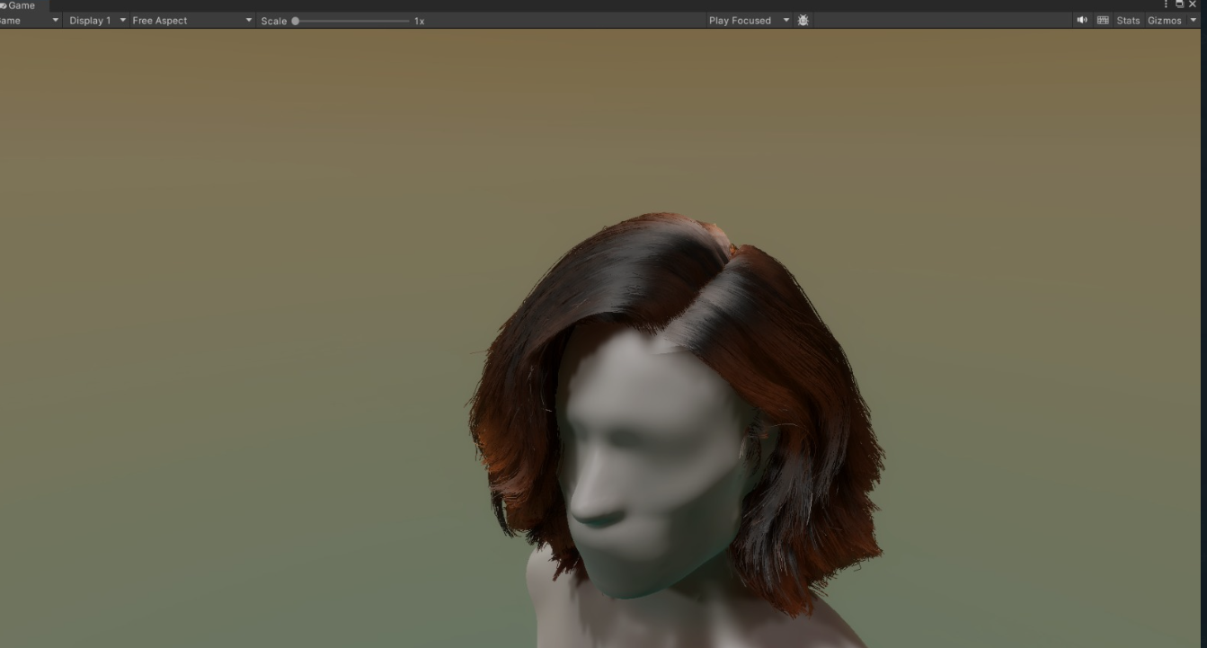Image resolution: width=1207 pixels, height=648 pixels.
Task: Close the Game window
Action: tap(1193, 4)
